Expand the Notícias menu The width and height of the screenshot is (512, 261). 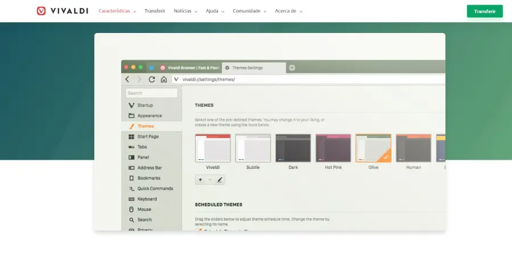tap(185, 11)
